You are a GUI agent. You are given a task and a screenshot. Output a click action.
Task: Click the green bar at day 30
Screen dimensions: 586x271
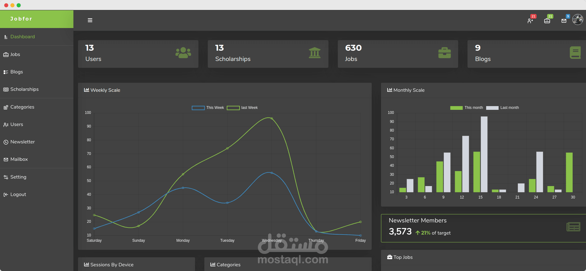pyautogui.click(x=569, y=172)
